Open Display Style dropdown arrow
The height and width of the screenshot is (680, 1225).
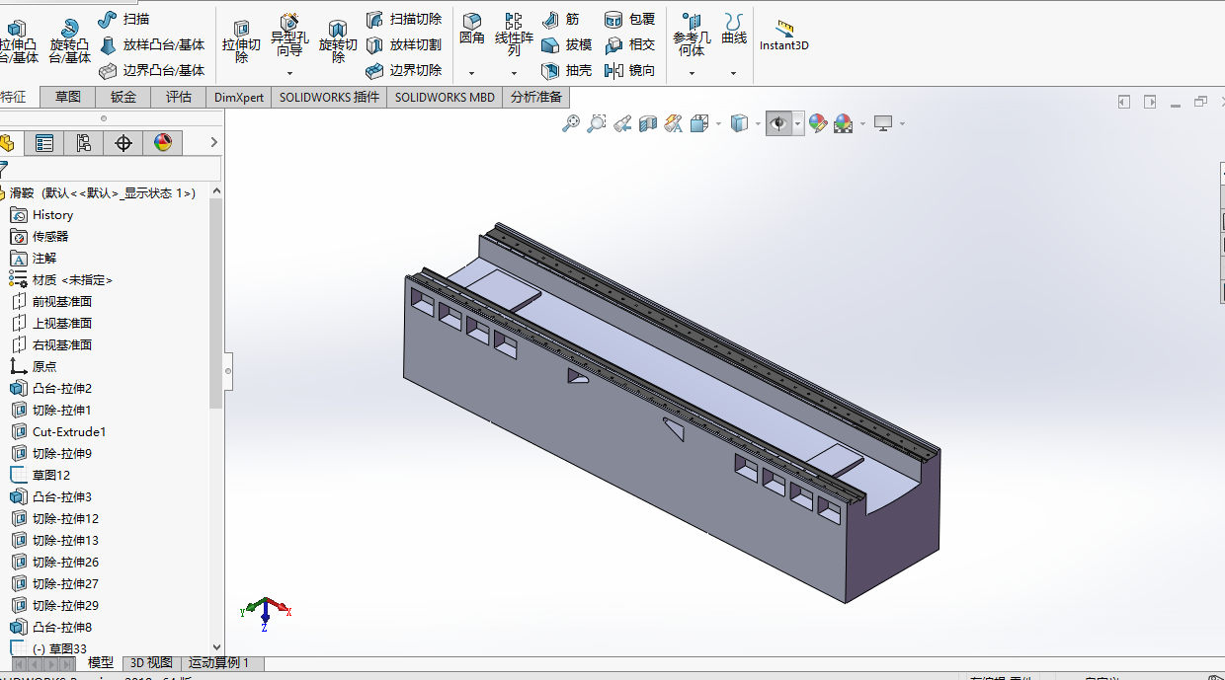click(x=758, y=123)
